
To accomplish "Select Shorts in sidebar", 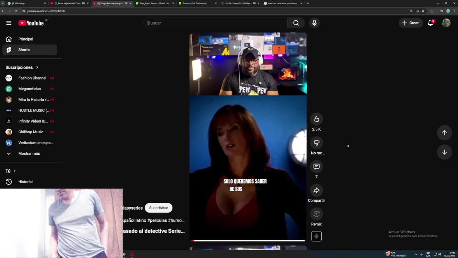I will pyautogui.click(x=30, y=50).
